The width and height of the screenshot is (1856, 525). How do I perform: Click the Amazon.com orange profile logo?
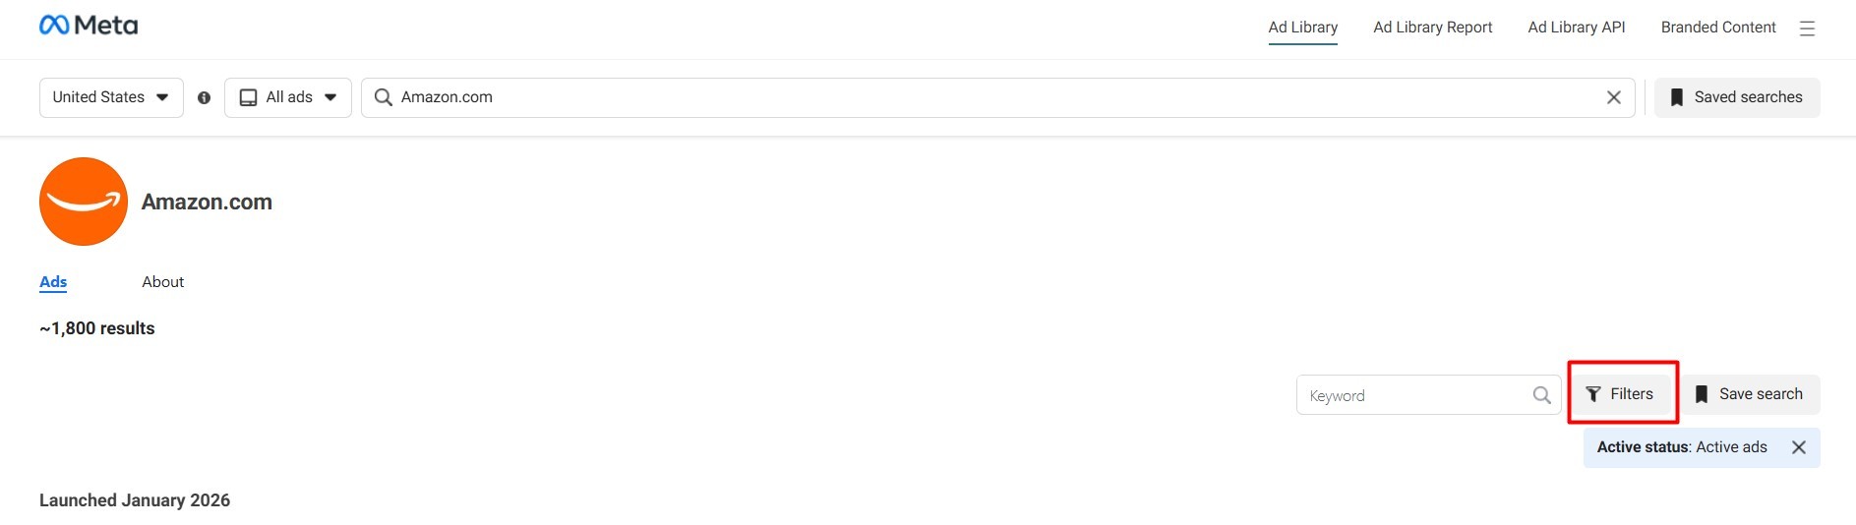click(x=84, y=202)
